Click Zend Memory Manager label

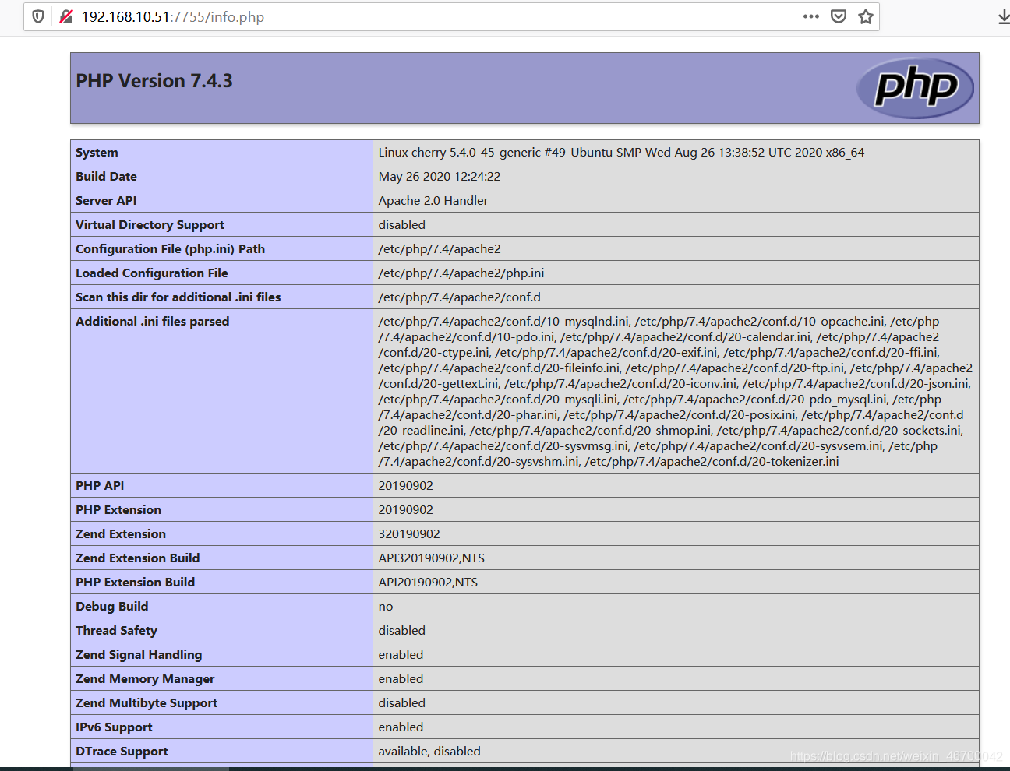145,679
